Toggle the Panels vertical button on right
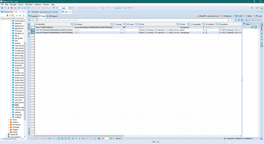This screenshot has height=144, width=264. click(x=262, y=27)
